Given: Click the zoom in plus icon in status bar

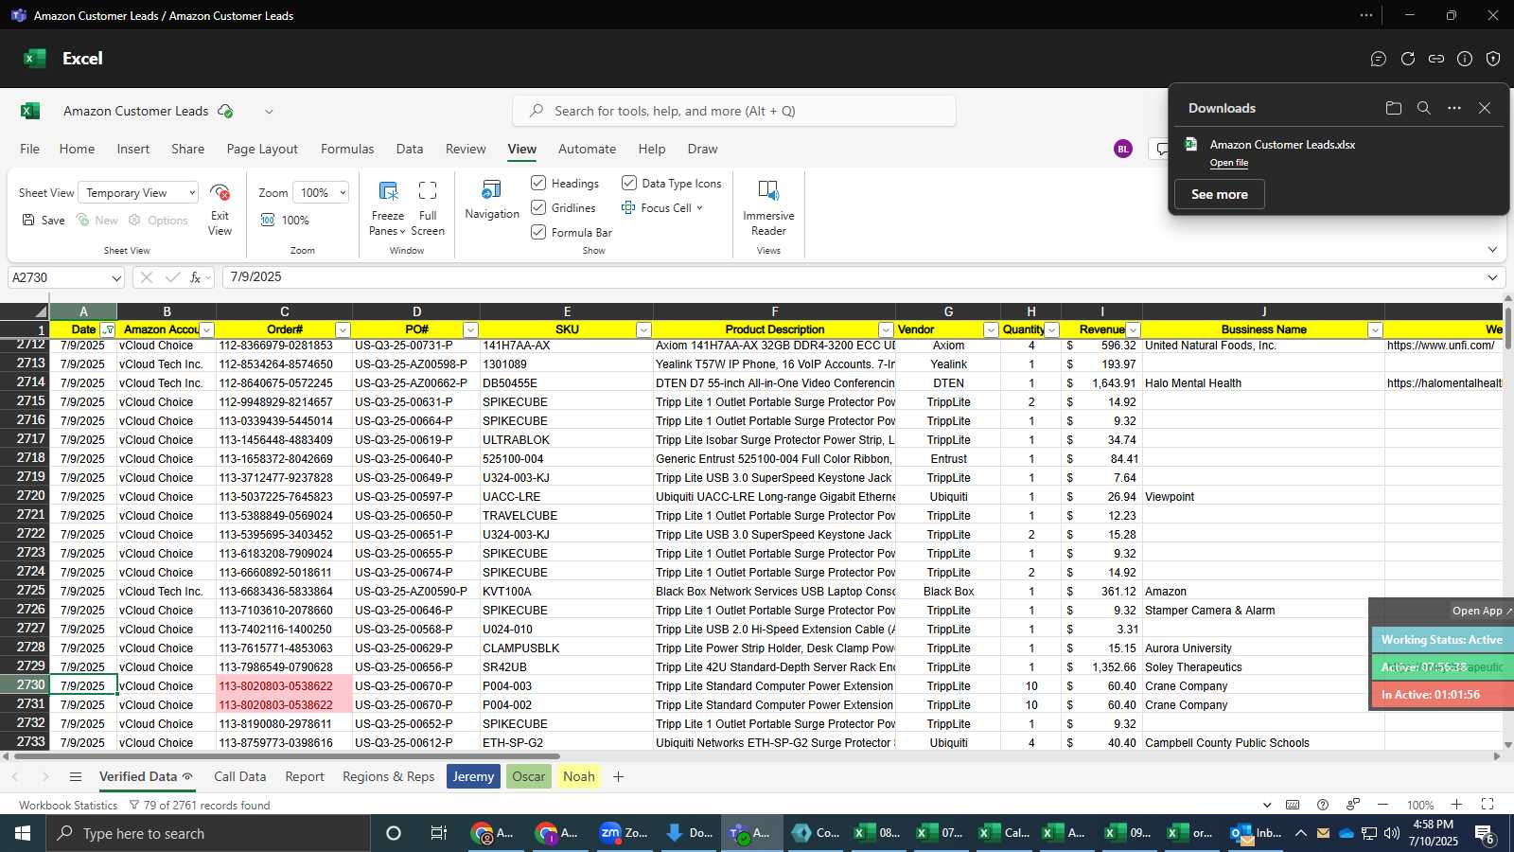Looking at the screenshot, I should [1457, 805].
